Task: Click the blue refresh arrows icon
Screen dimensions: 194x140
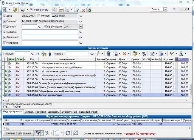Action: pos(68,133)
